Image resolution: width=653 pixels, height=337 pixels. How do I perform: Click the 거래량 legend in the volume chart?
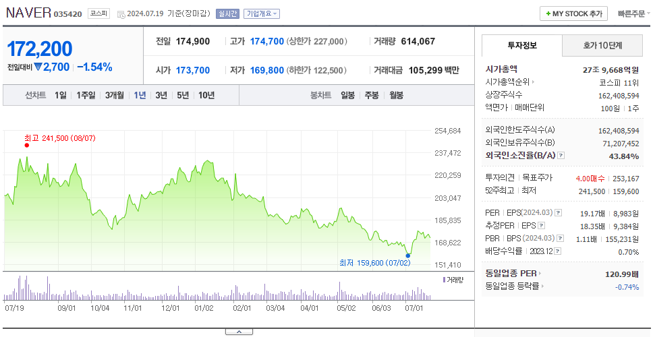(453, 280)
